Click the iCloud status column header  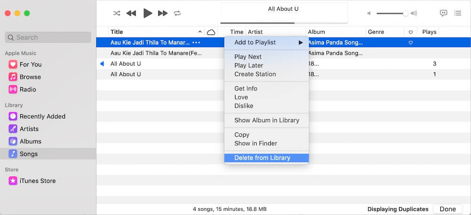211,32
